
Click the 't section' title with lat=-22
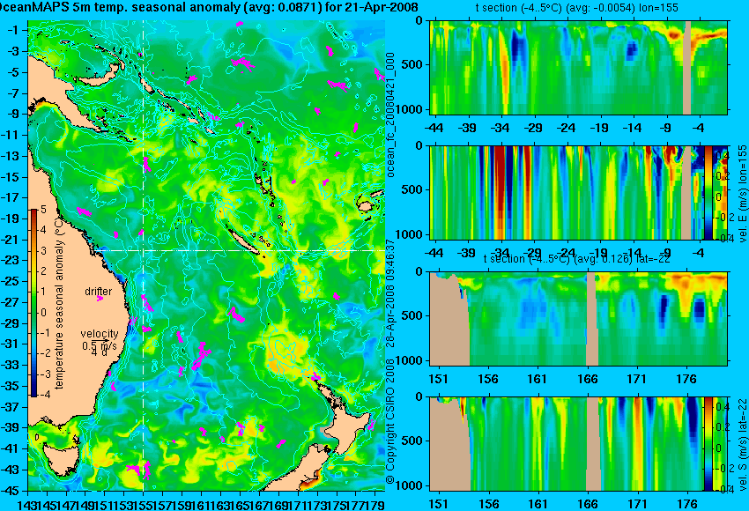pos(577,259)
